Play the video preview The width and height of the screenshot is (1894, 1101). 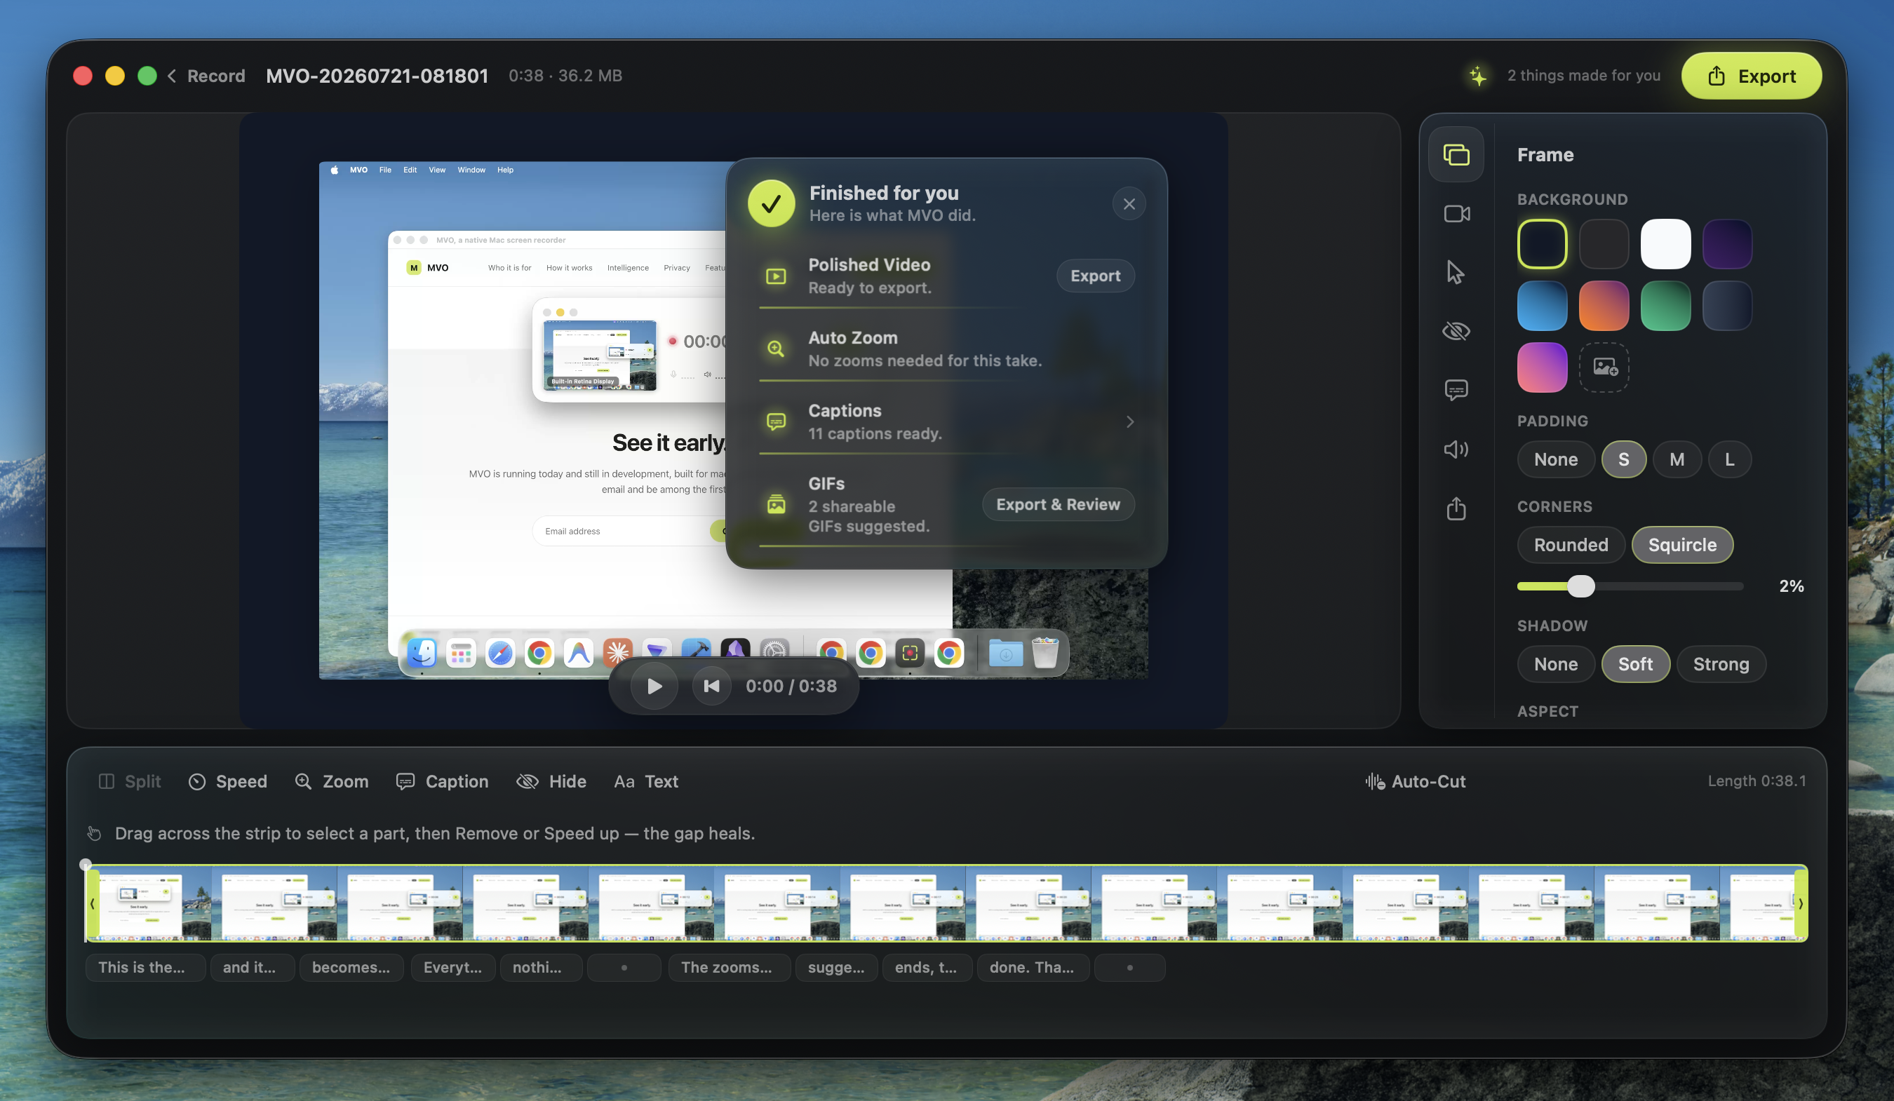(x=654, y=686)
